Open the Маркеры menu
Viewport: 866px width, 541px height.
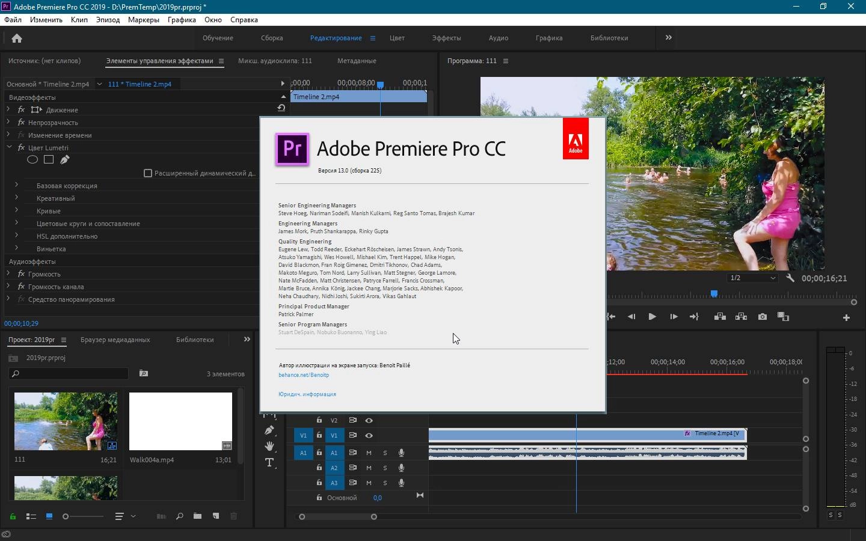144,20
